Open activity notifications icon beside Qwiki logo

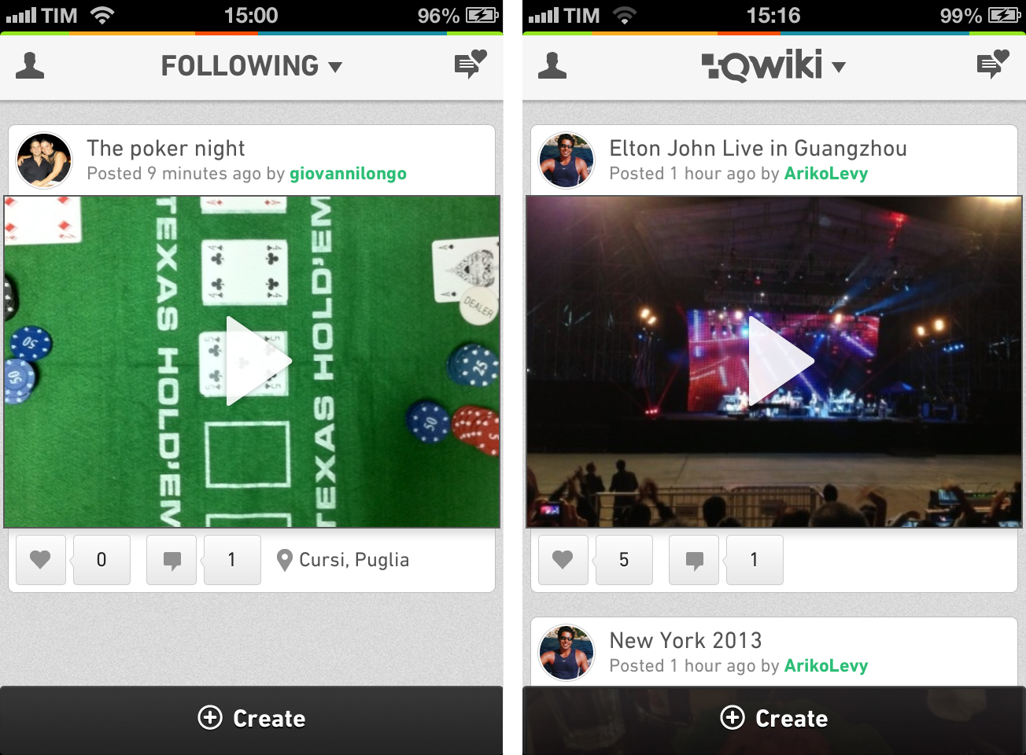click(x=993, y=64)
